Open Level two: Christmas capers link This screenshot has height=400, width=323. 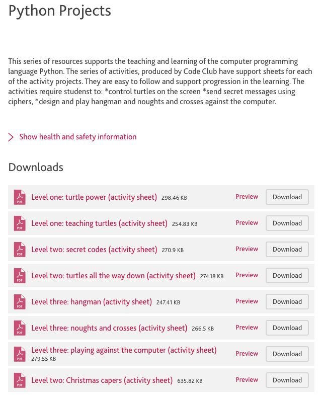pos(102,380)
